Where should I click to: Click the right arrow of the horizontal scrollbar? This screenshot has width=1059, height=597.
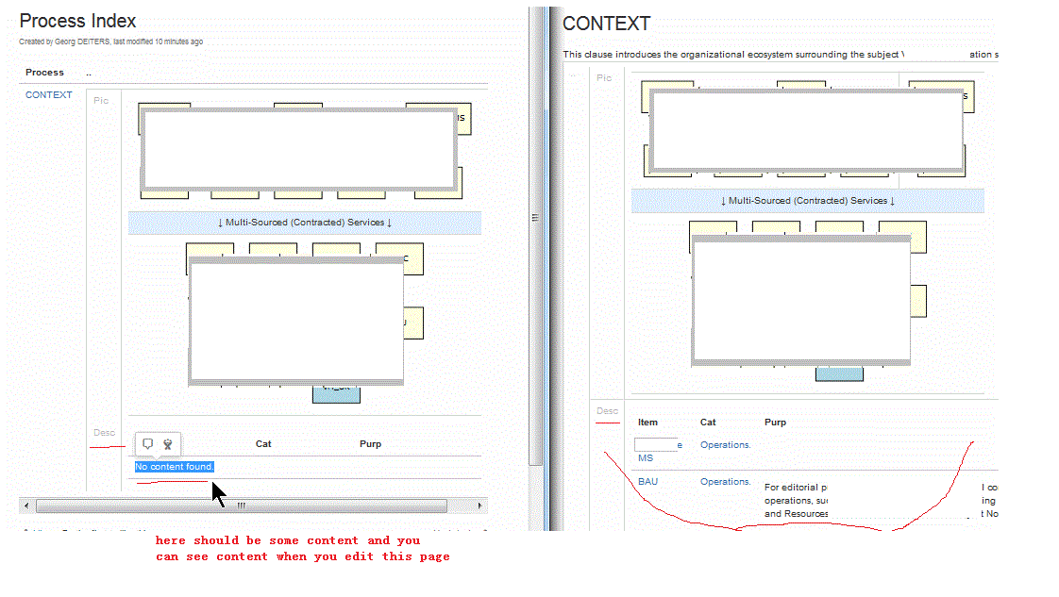(479, 506)
